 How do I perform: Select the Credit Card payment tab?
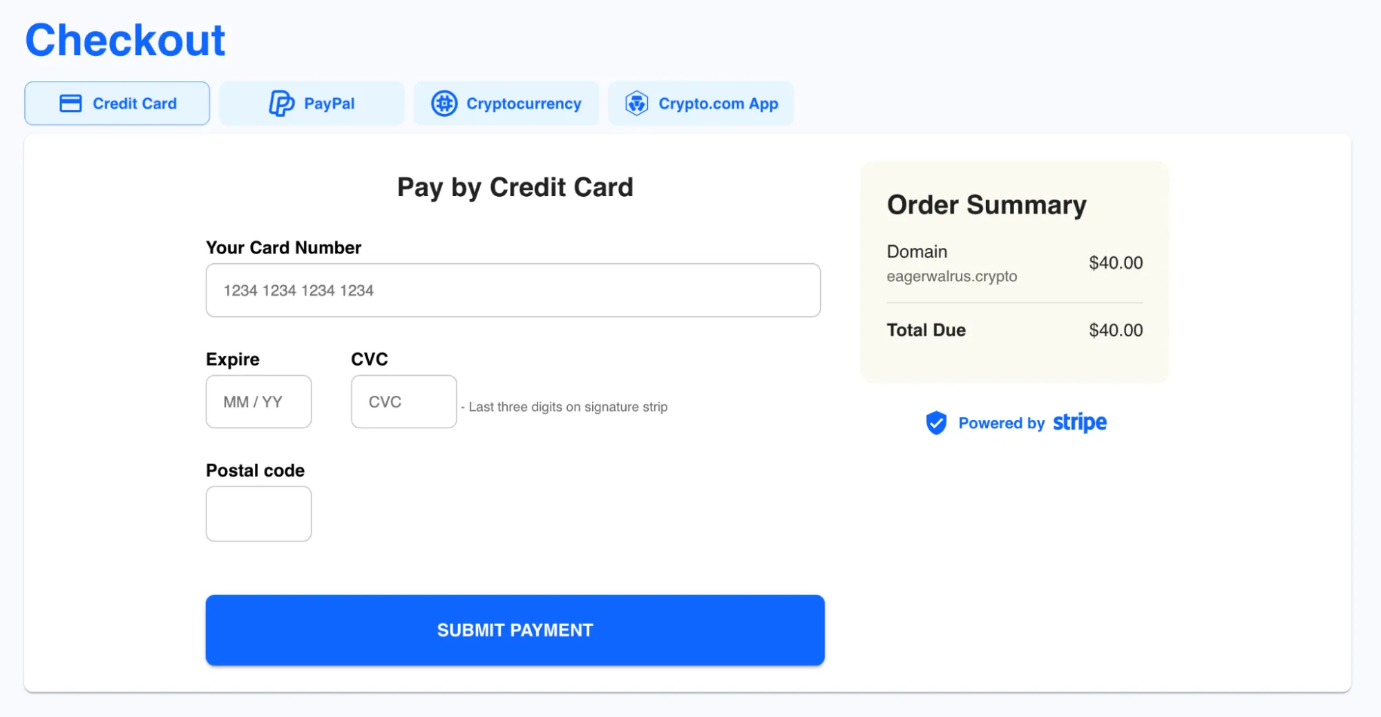tap(117, 104)
